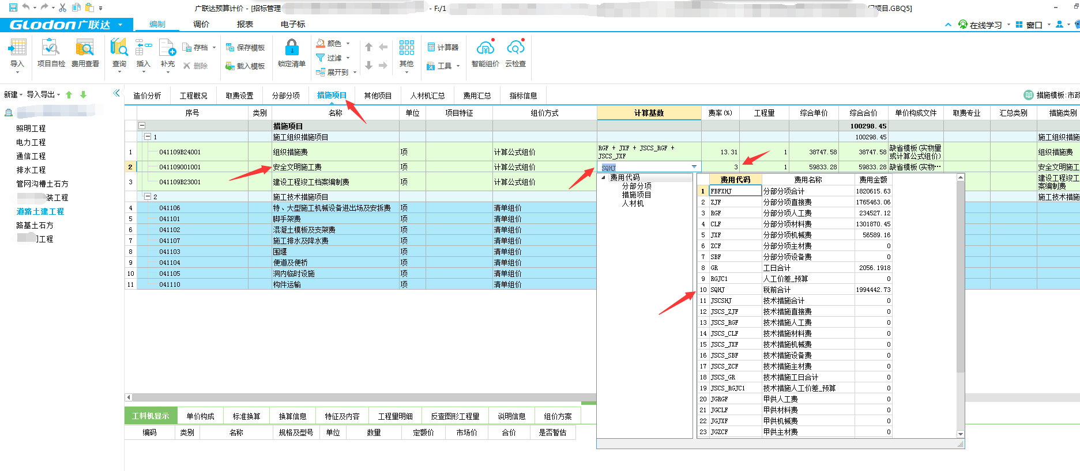Select RGF 分部分项人工费 row
The image size is (1080, 471).
click(795, 213)
